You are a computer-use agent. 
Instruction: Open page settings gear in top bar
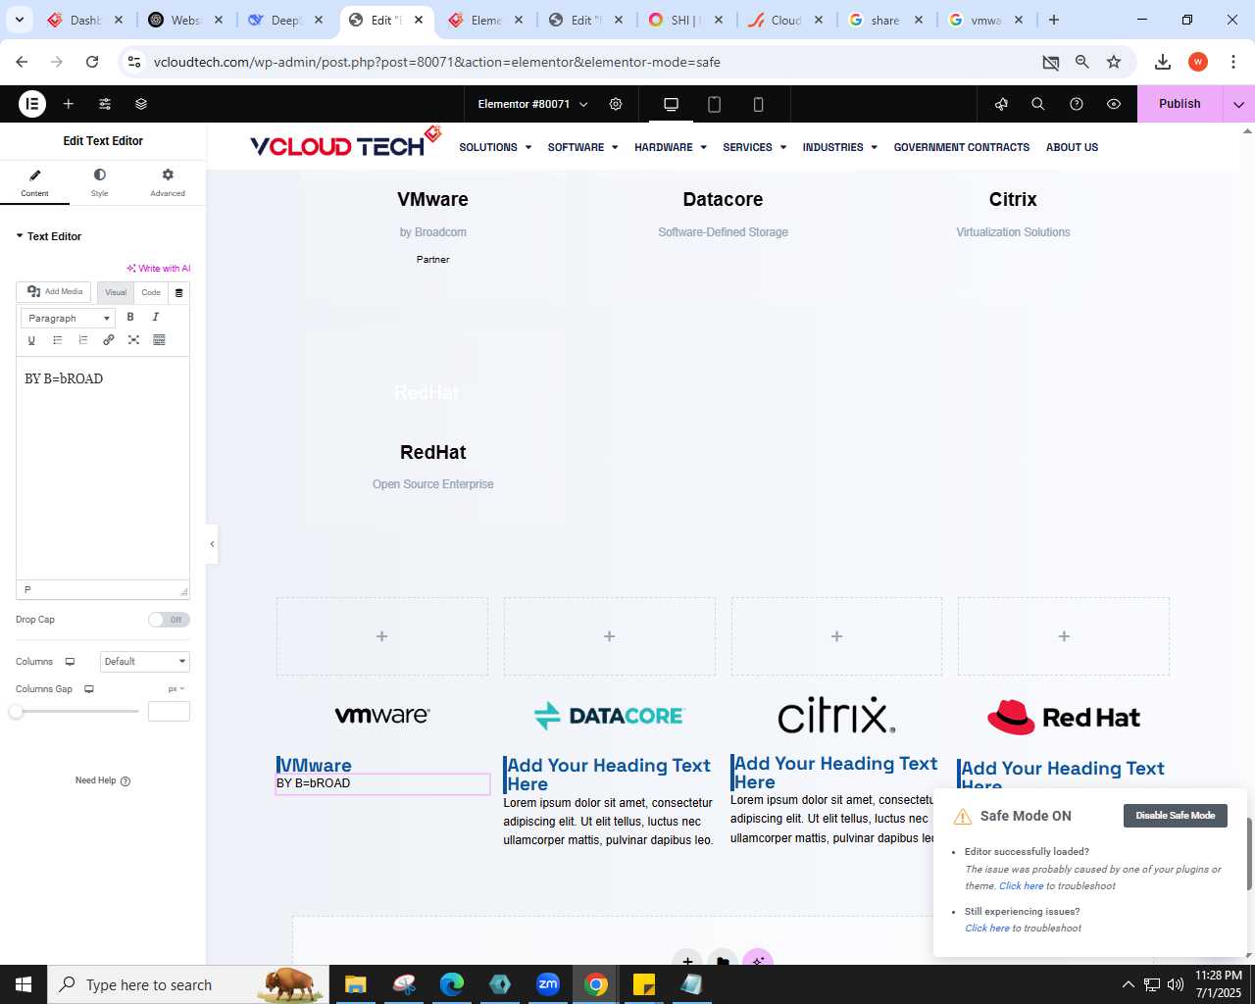616,104
